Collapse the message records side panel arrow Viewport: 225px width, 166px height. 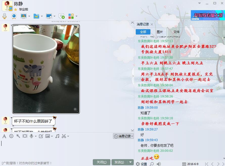[133, 76]
